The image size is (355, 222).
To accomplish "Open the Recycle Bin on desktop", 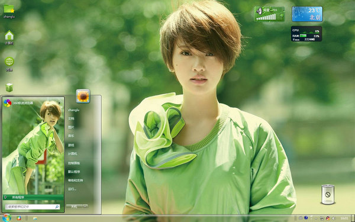I will click(328, 194).
